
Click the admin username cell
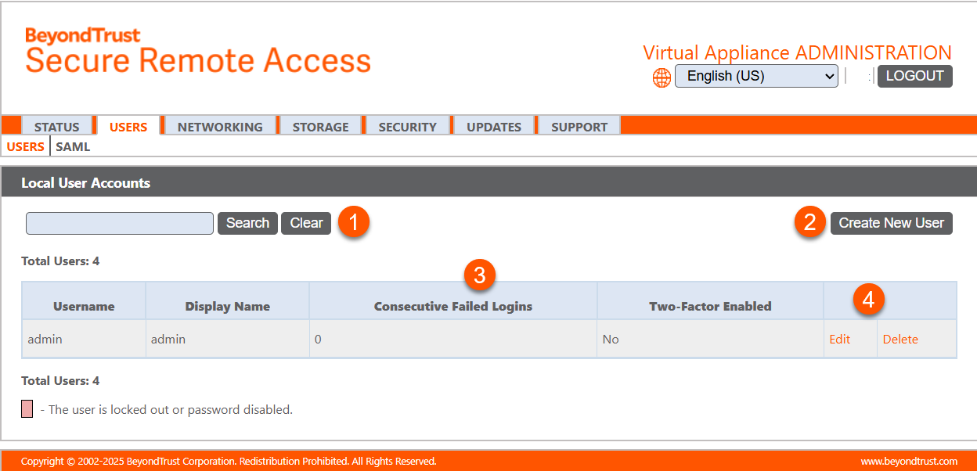(84, 340)
